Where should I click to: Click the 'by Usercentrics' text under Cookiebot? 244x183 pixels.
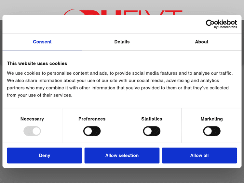coord(225,27)
